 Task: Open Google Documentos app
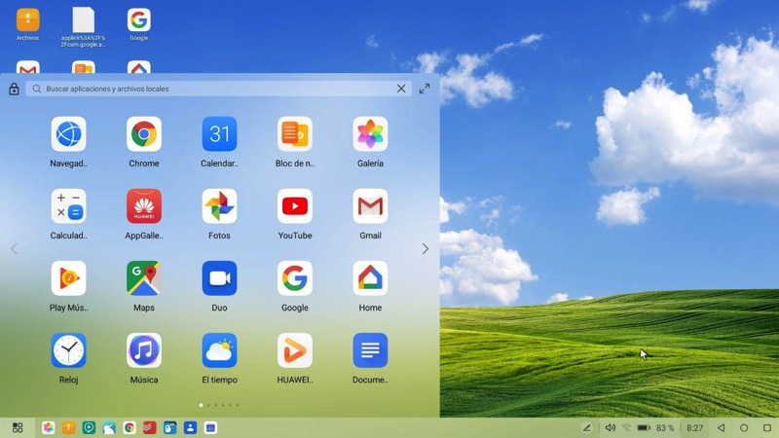click(371, 350)
